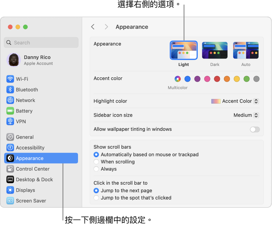Go back with the left chevron

coord(93,27)
